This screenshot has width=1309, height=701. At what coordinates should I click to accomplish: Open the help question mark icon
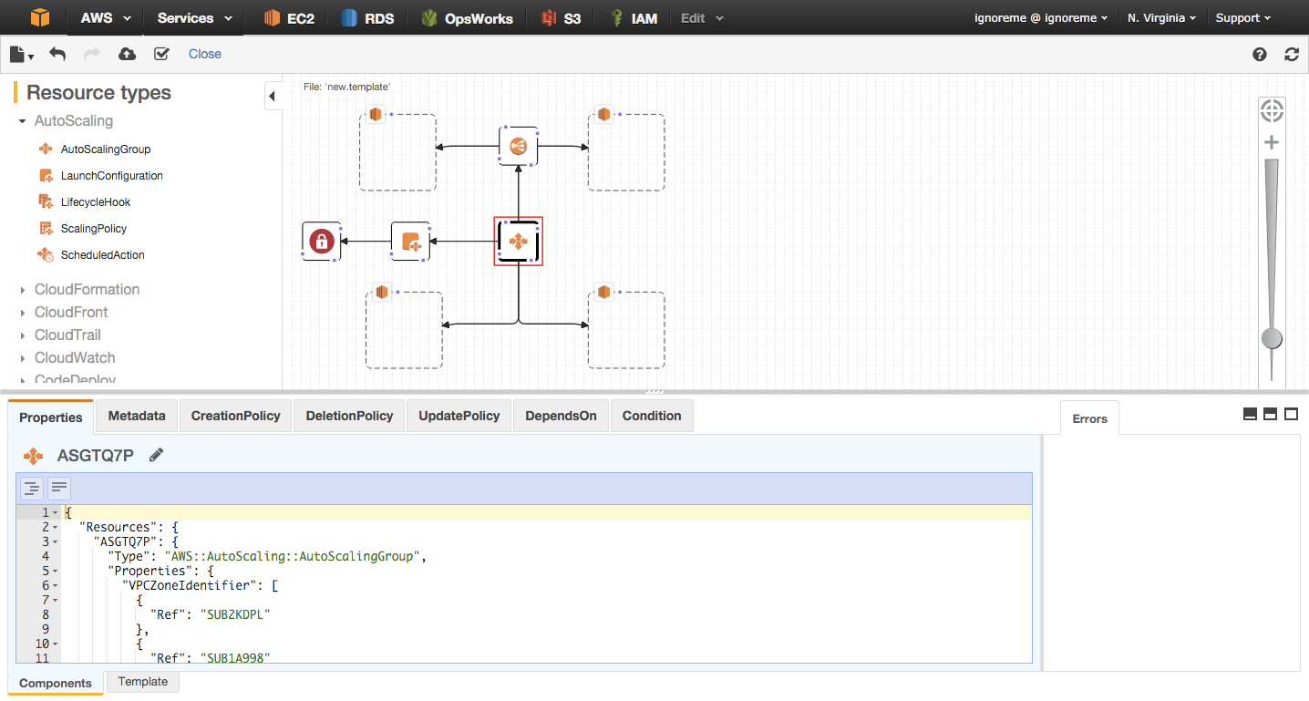coord(1260,54)
